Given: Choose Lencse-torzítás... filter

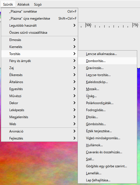Looking at the screenshot, I should tap(107, 75).
